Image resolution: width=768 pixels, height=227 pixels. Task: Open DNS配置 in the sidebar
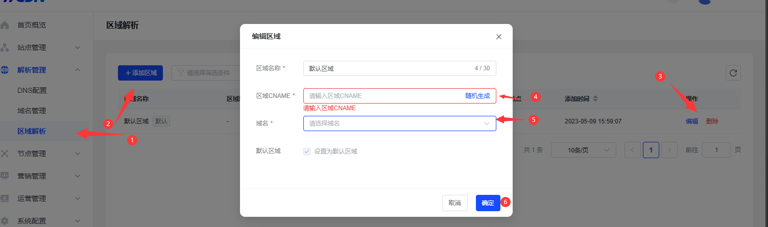click(x=32, y=90)
